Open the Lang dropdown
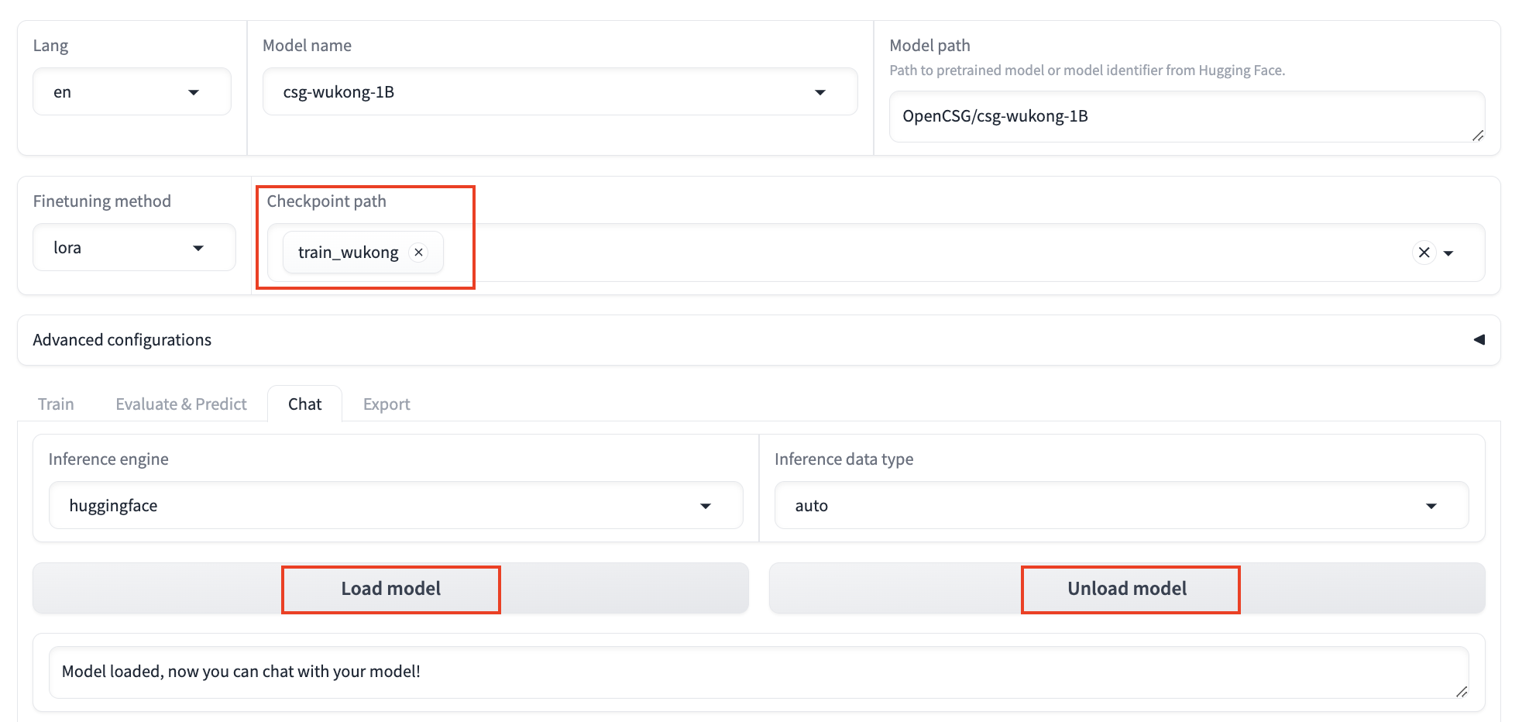The height and width of the screenshot is (722, 1529). point(132,92)
